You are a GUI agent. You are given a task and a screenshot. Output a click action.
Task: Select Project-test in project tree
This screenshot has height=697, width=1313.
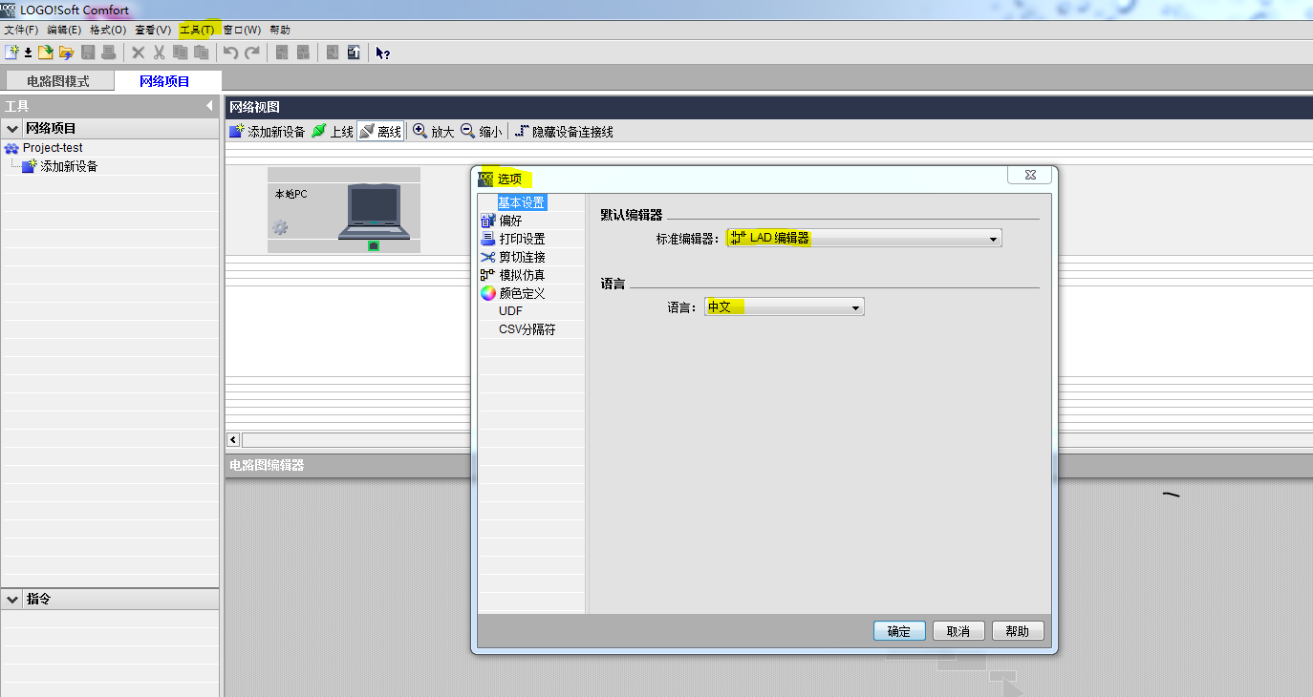tap(53, 148)
